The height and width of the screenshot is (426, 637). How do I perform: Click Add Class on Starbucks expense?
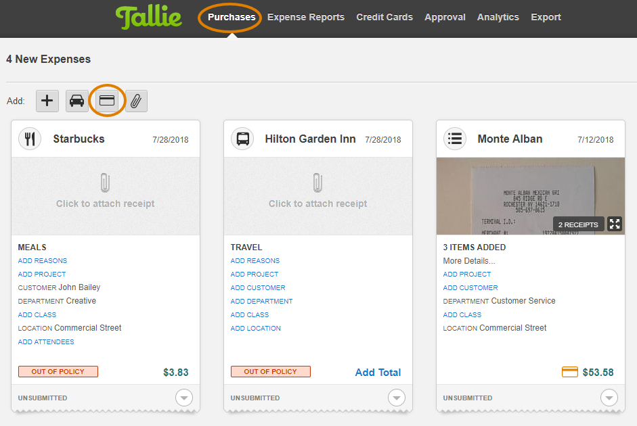click(37, 315)
